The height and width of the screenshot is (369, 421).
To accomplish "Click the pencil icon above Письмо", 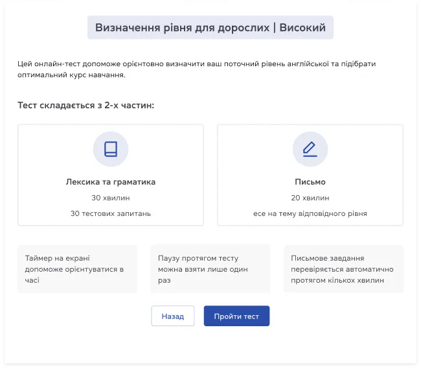I will 310,149.
